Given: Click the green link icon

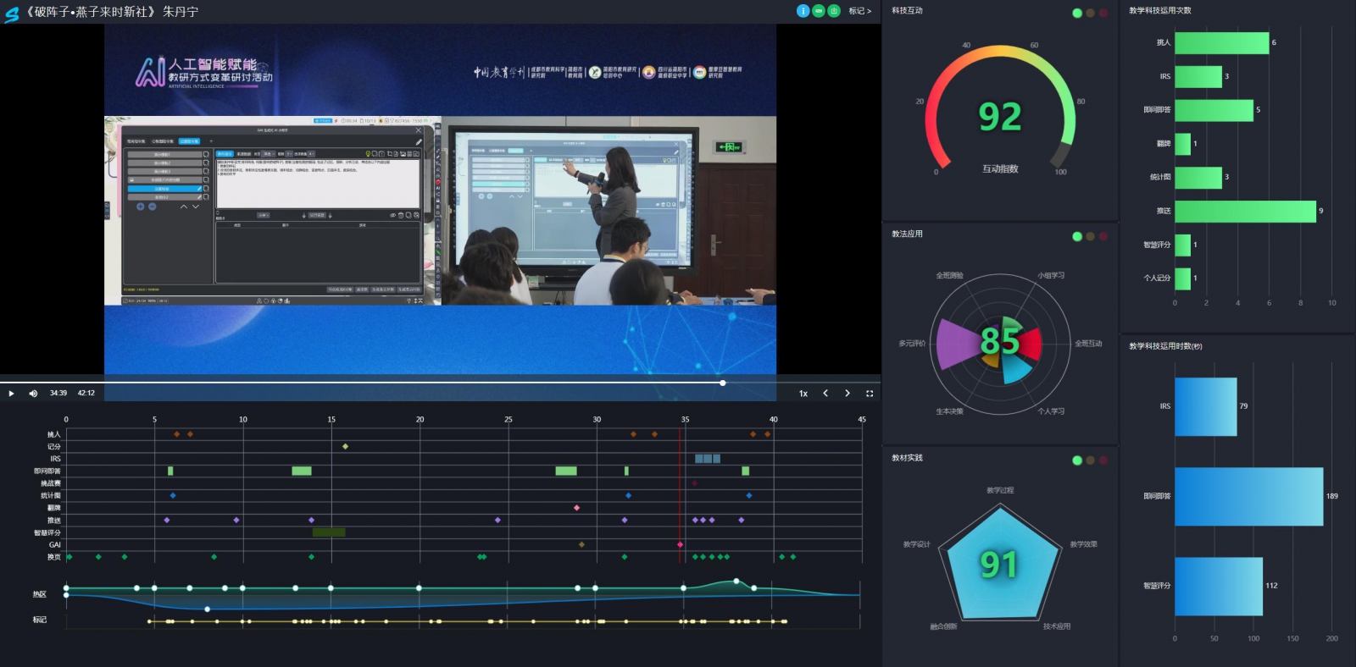Looking at the screenshot, I should 819,11.
